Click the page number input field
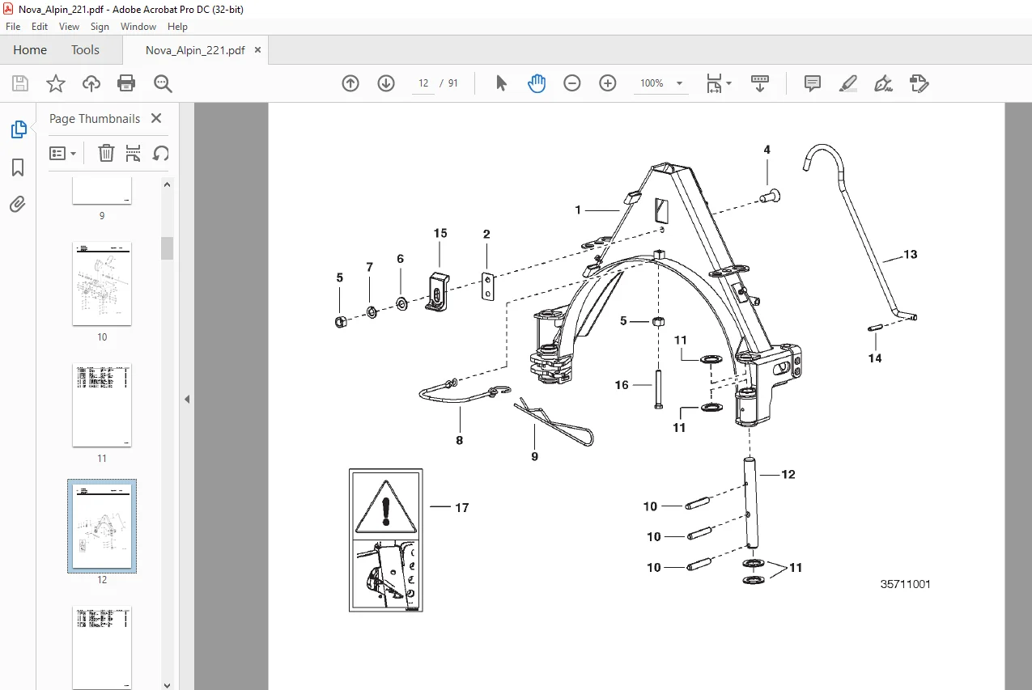The height and width of the screenshot is (690, 1032). coord(423,83)
